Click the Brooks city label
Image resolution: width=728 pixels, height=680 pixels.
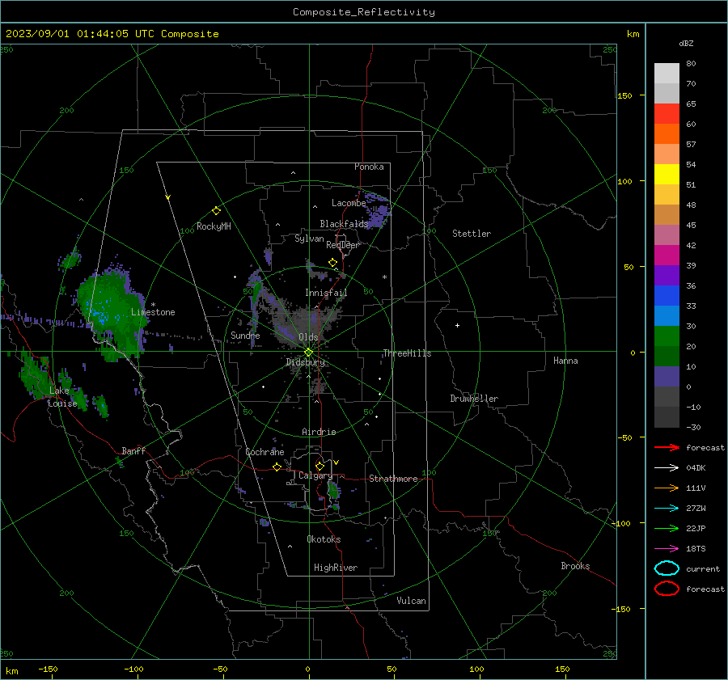click(x=575, y=566)
